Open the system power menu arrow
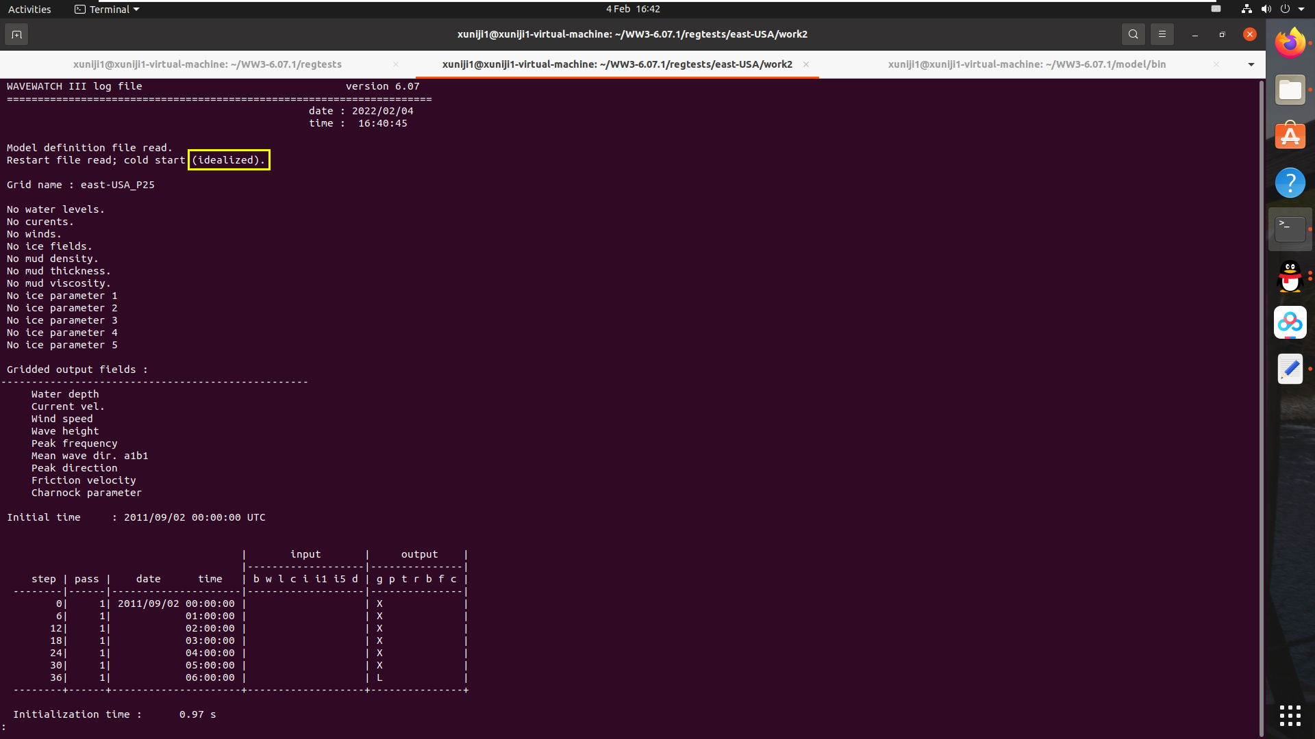 (x=1301, y=9)
